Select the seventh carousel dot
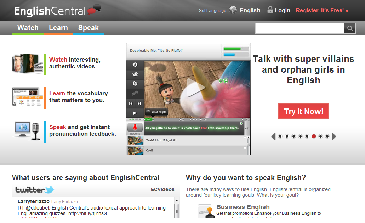 [x=320, y=136]
